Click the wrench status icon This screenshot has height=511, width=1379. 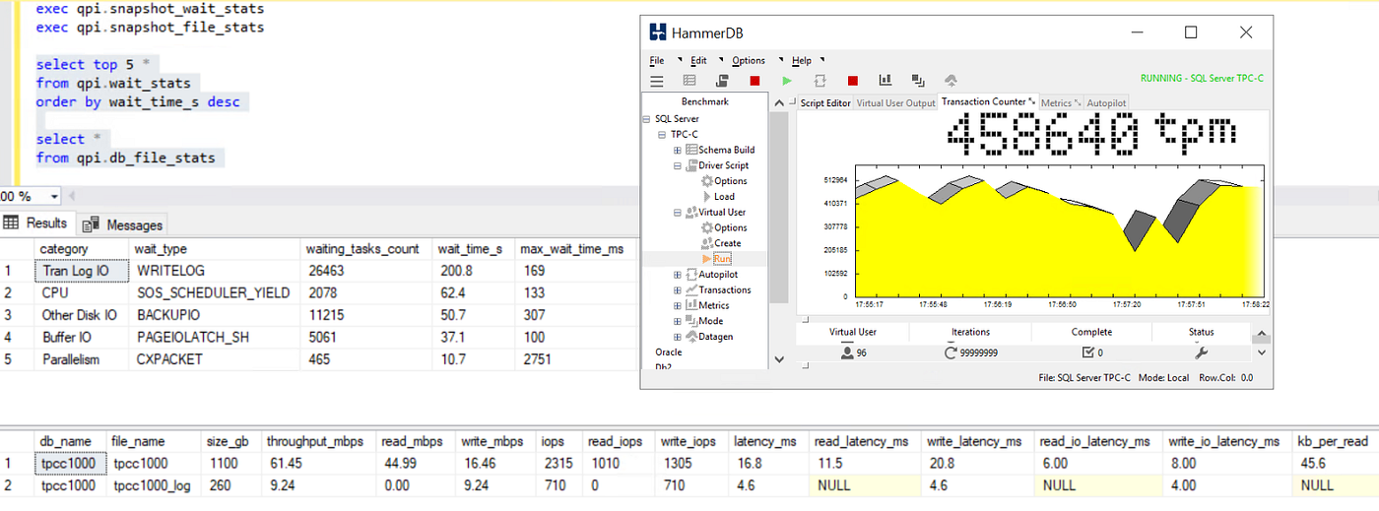coord(1201,352)
